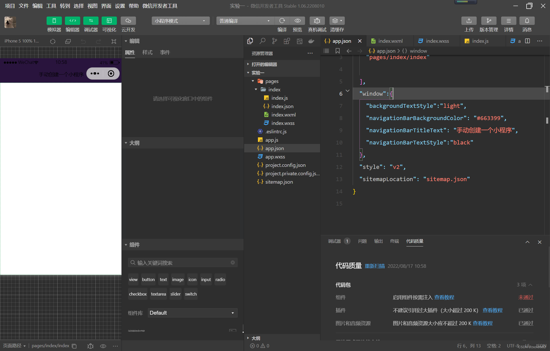The height and width of the screenshot is (351, 550).
Task: Click the search icon in the editor sidebar
Action: (262, 41)
